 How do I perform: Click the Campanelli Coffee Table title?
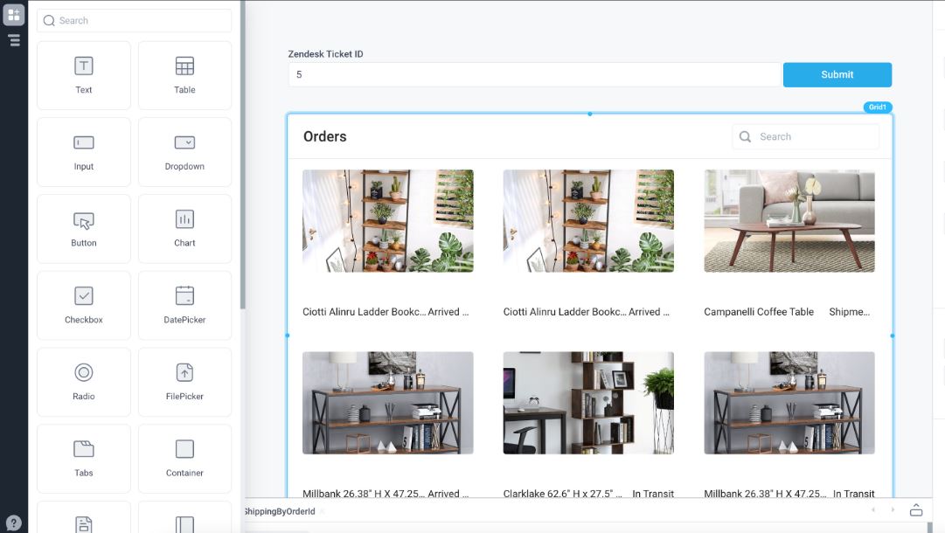pos(759,311)
